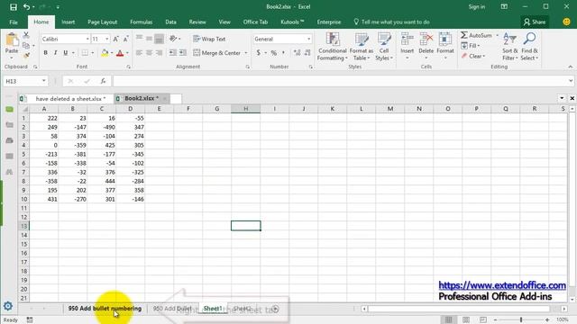Select the '950 Add bullet numbering' sheet tab
The height and width of the screenshot is (324, 577).
click(x=105, y=309)
